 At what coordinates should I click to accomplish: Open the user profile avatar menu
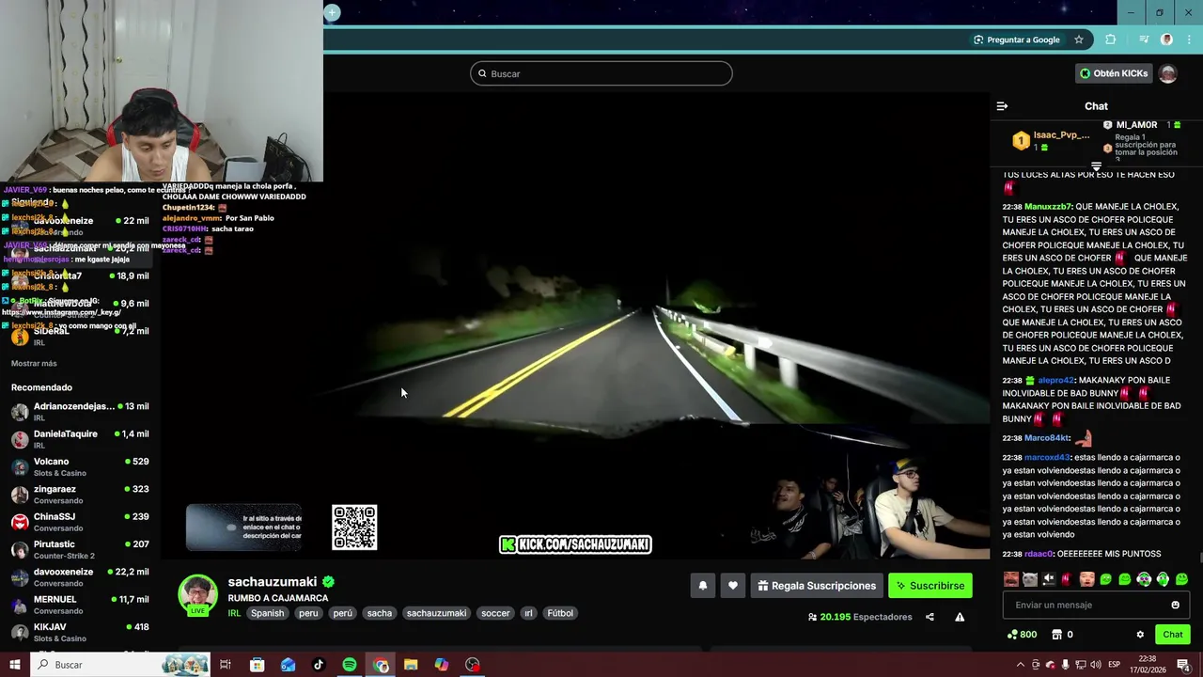coord(1167,73)
